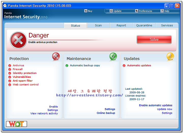183x133 pixels.
Task: Click the Update refresh icon
Action: point(111,11)
